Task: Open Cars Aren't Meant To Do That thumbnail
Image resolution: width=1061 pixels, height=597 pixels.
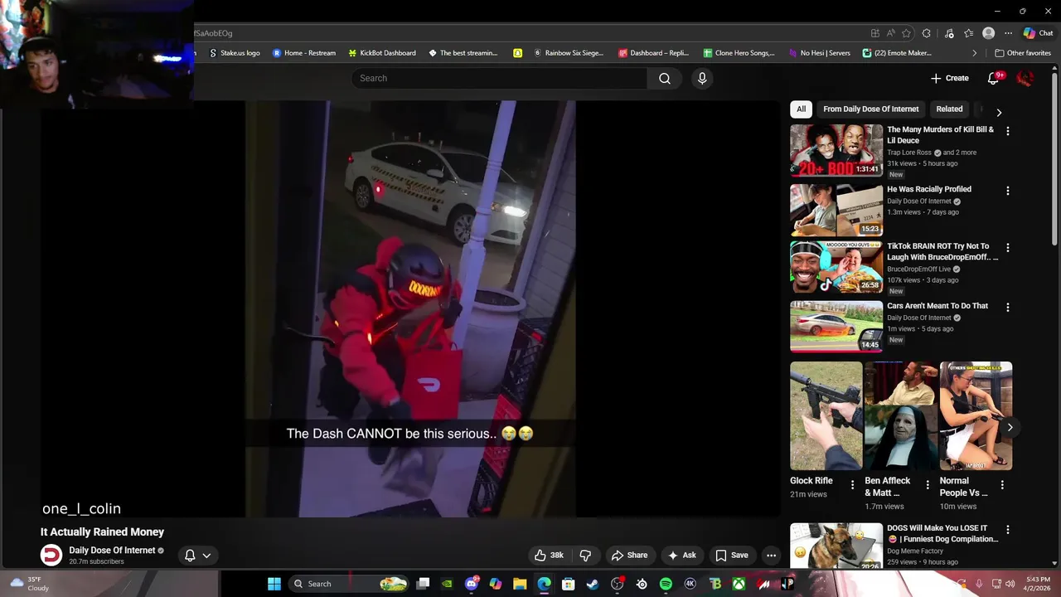Action: [x=836, y=327]
